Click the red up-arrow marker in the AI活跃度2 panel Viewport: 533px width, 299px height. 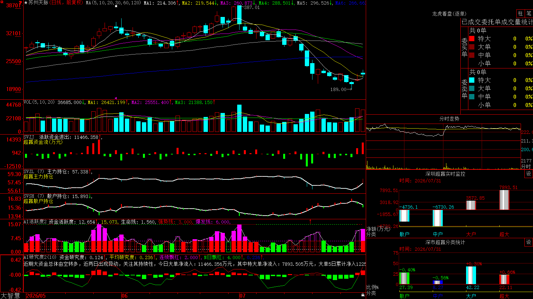[x=310, y=221]
